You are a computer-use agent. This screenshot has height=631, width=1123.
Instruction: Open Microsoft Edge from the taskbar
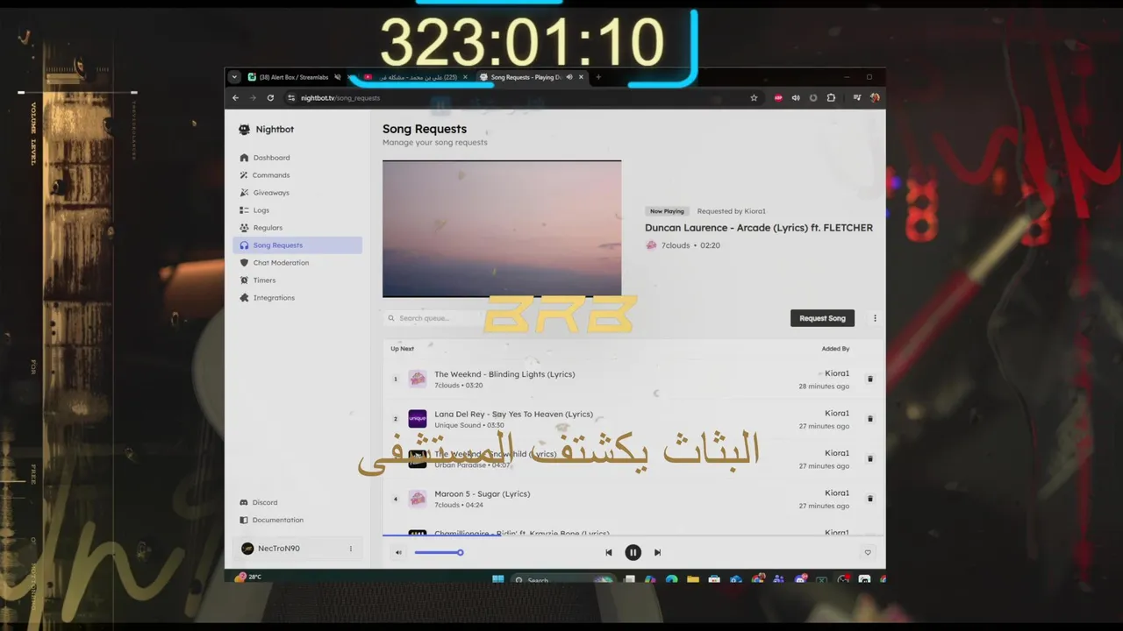672,579
